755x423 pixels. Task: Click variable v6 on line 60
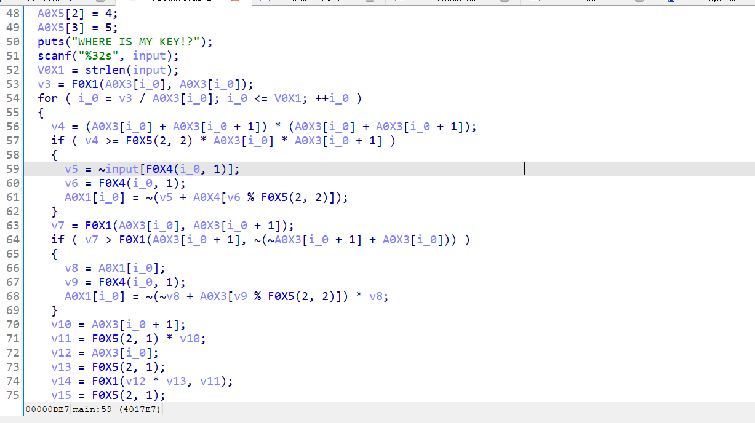(71, 183)
